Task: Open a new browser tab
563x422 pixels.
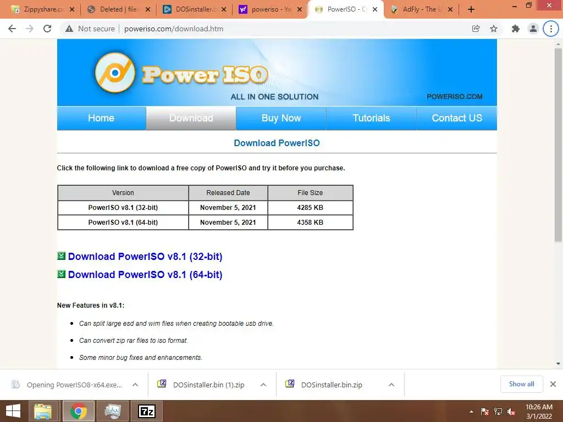Action: [x=471, y=10]
